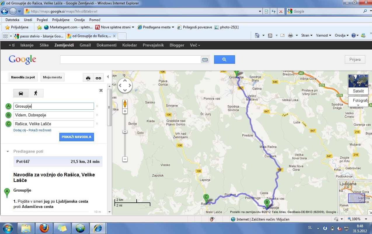Click the RSS feeds icon

[x=270, y=35]
